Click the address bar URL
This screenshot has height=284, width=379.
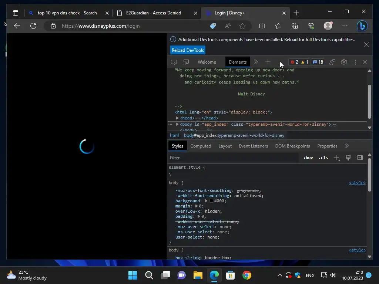(x=101, y=26)
